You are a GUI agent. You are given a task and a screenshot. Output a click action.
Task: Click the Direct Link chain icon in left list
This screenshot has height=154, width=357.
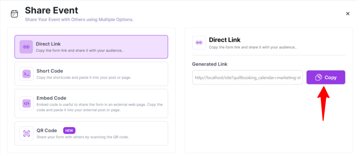point(26,47)
